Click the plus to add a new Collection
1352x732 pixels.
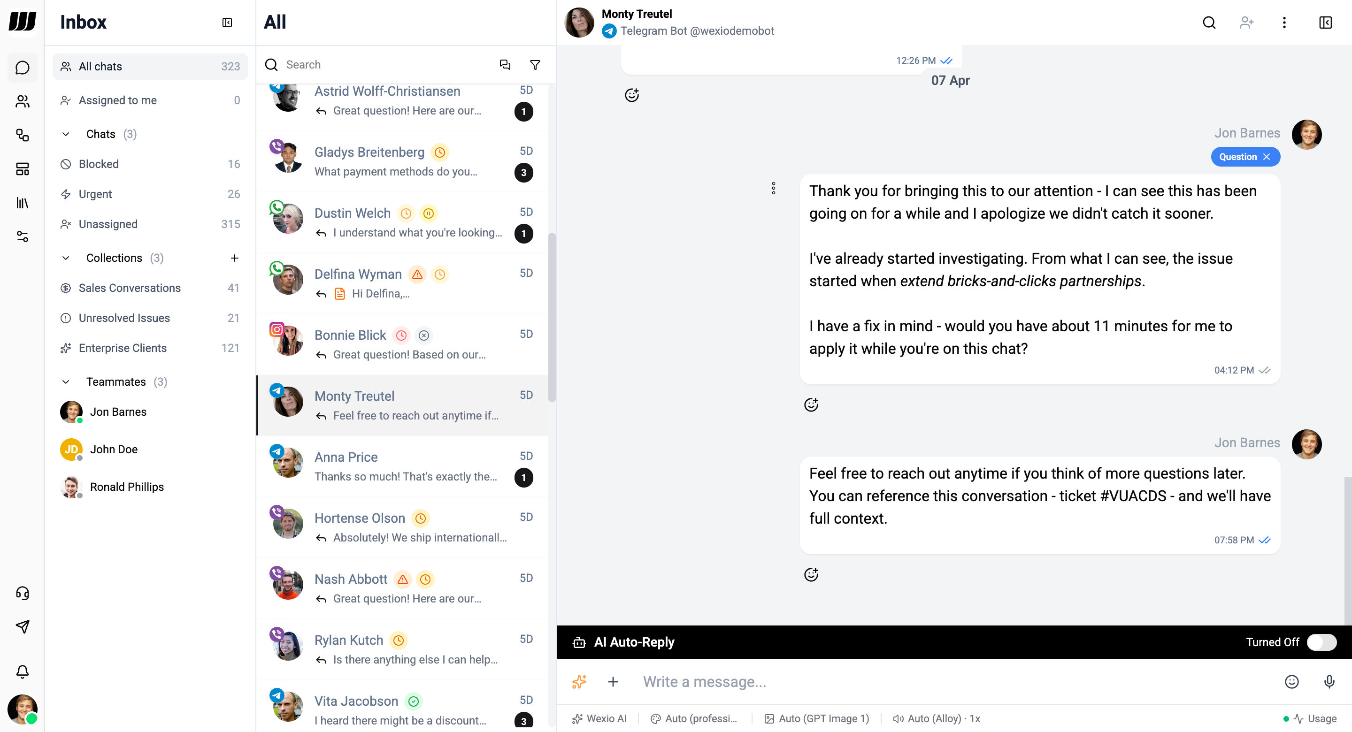click(235, 258)
